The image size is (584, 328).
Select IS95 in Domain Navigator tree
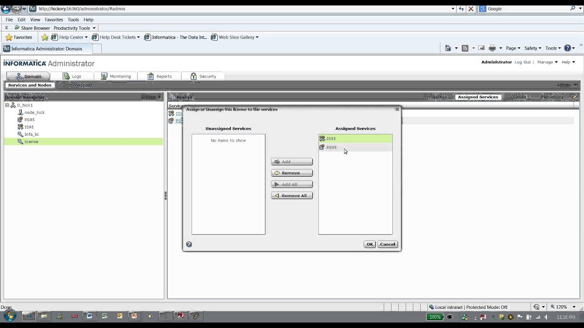29,127
